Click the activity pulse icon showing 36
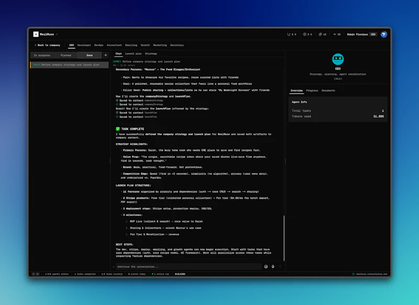Image resolution: width=419 pixels, height=305 pixels. point(335,35)
